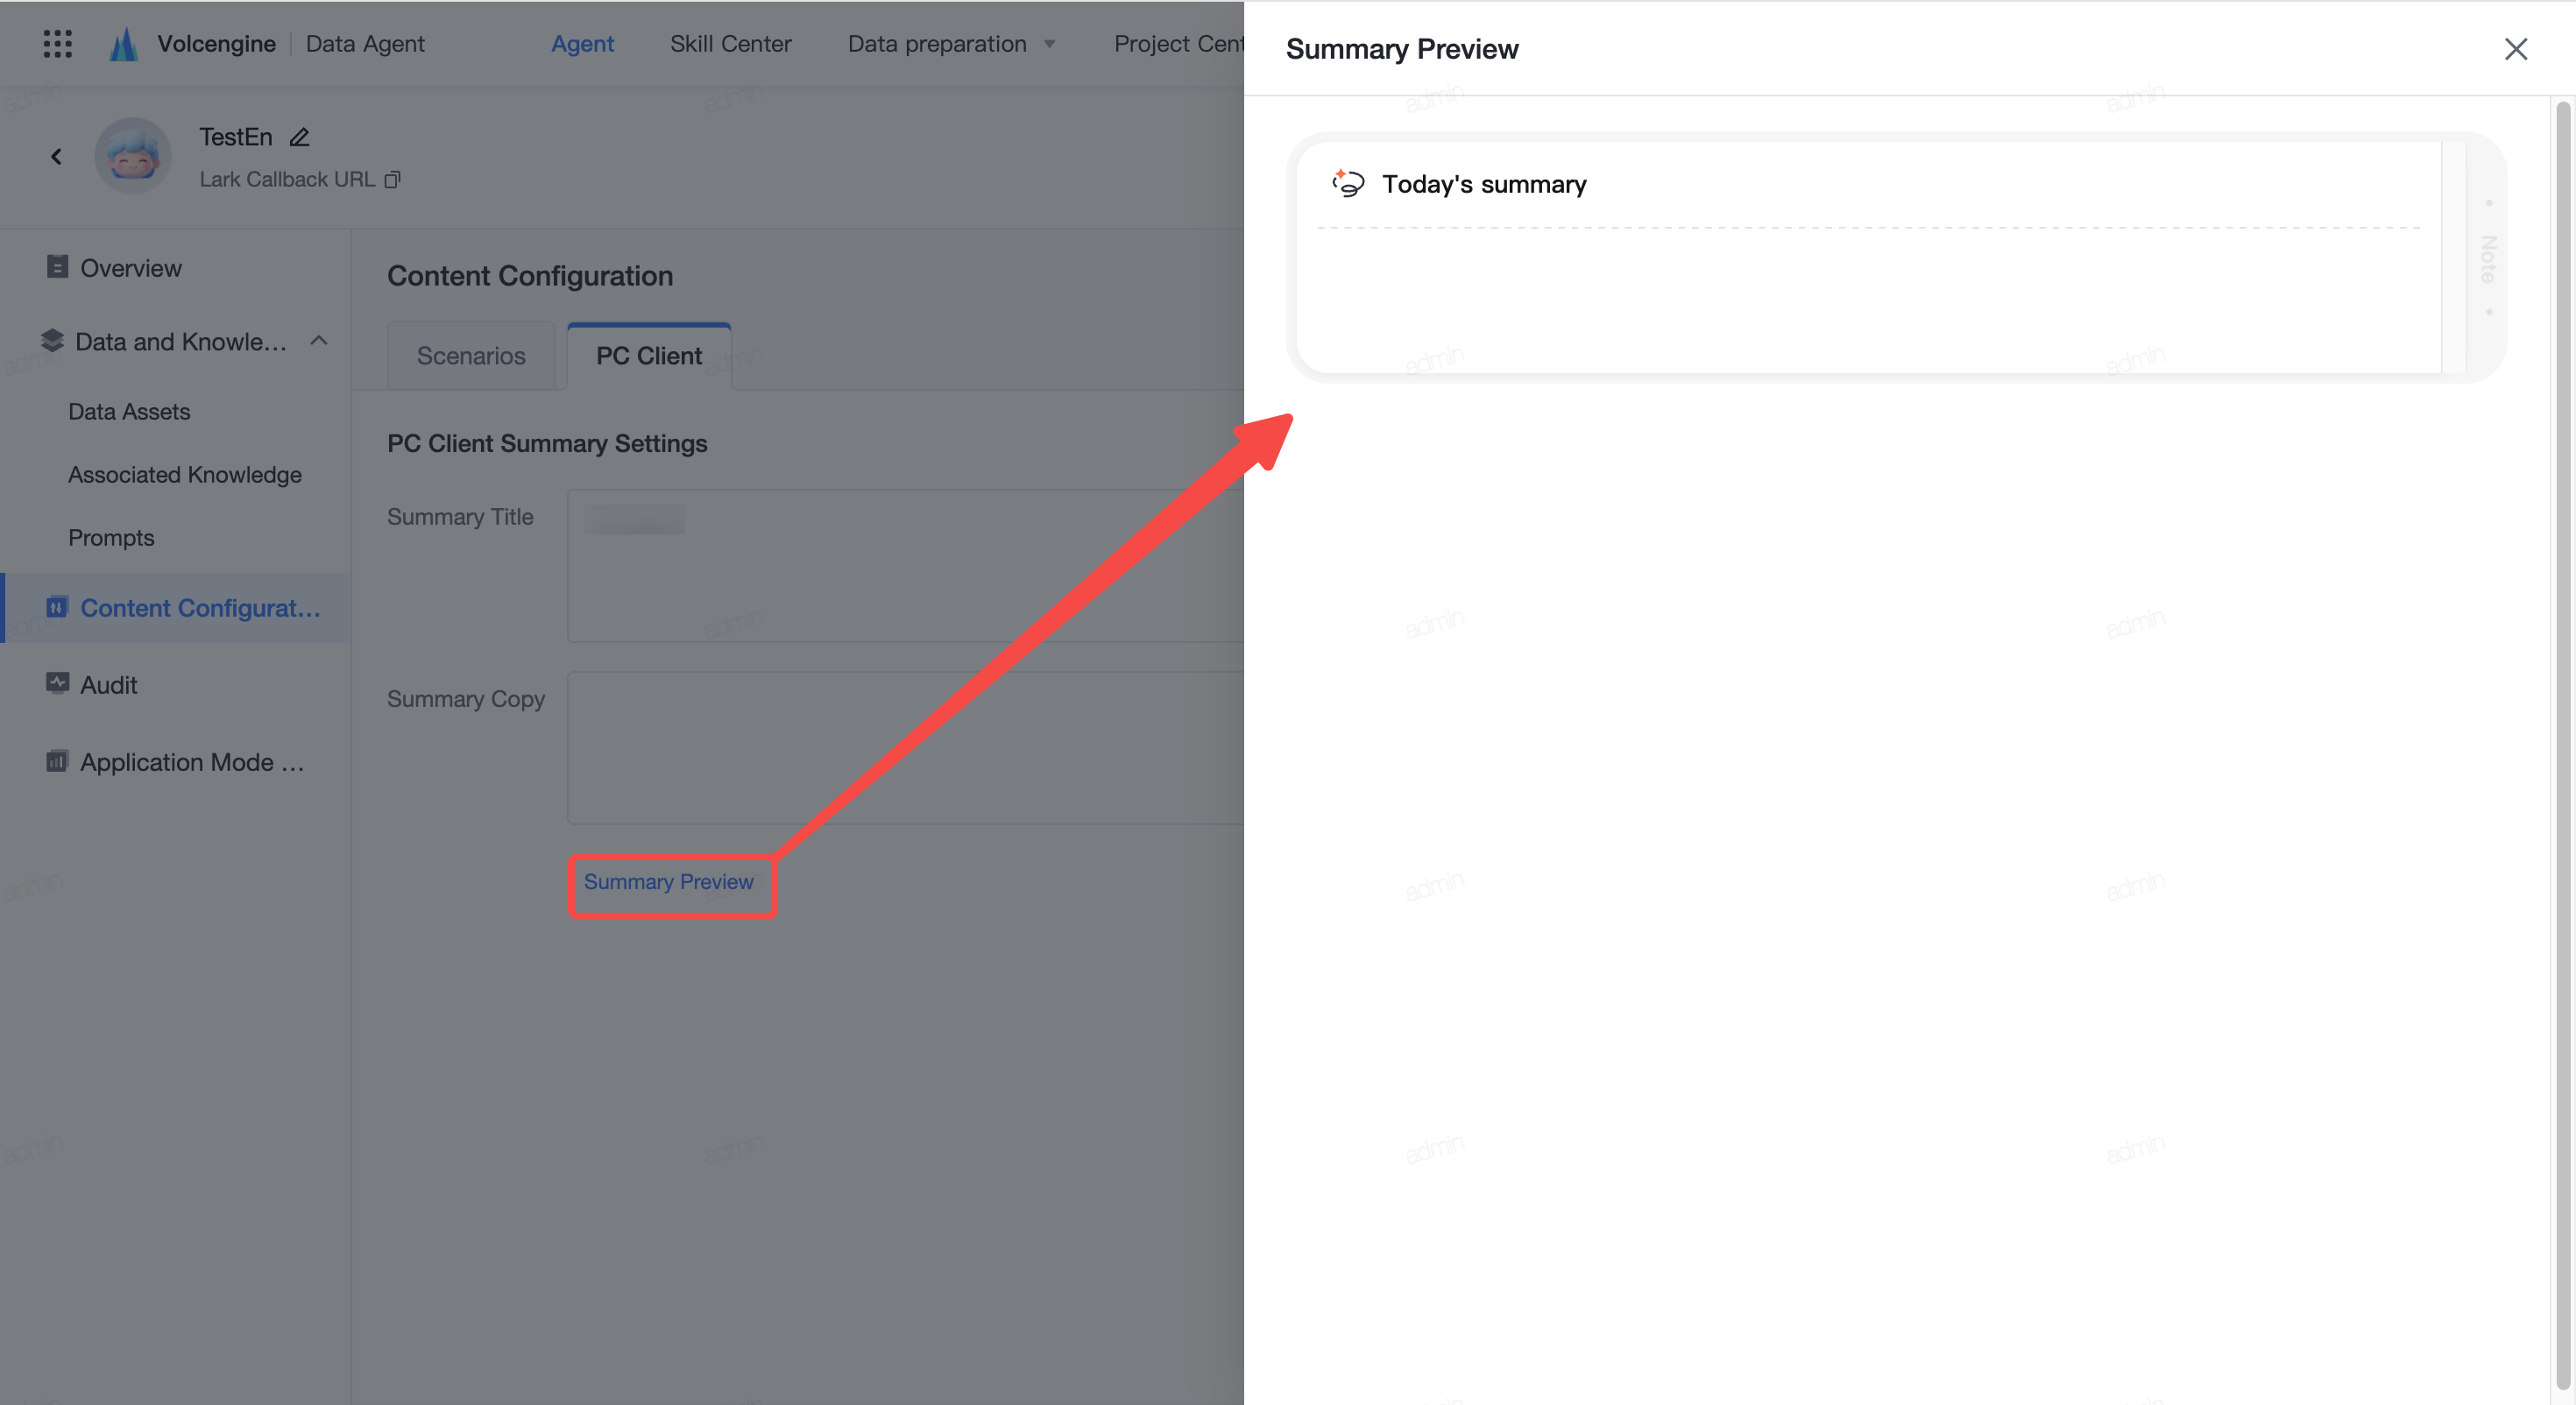2576x1405 pixels.
Task: Go to the Agent top menu
Action: tap(583, 44)
